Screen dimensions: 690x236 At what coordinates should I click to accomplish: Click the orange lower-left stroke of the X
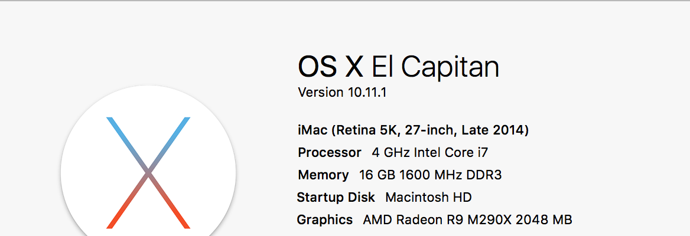(122, 211)
